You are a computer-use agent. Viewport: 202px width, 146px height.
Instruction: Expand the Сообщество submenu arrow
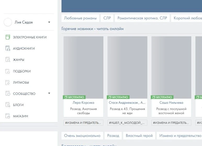pos(49,93)
